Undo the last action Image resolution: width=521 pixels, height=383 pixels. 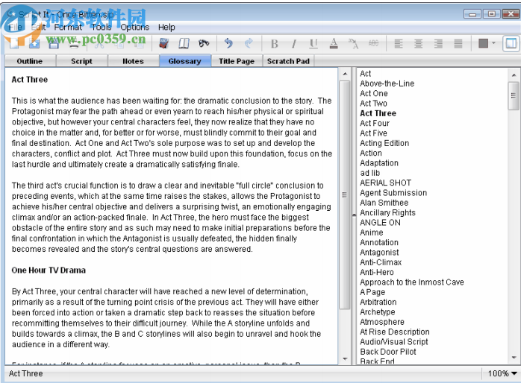[228, 43]
